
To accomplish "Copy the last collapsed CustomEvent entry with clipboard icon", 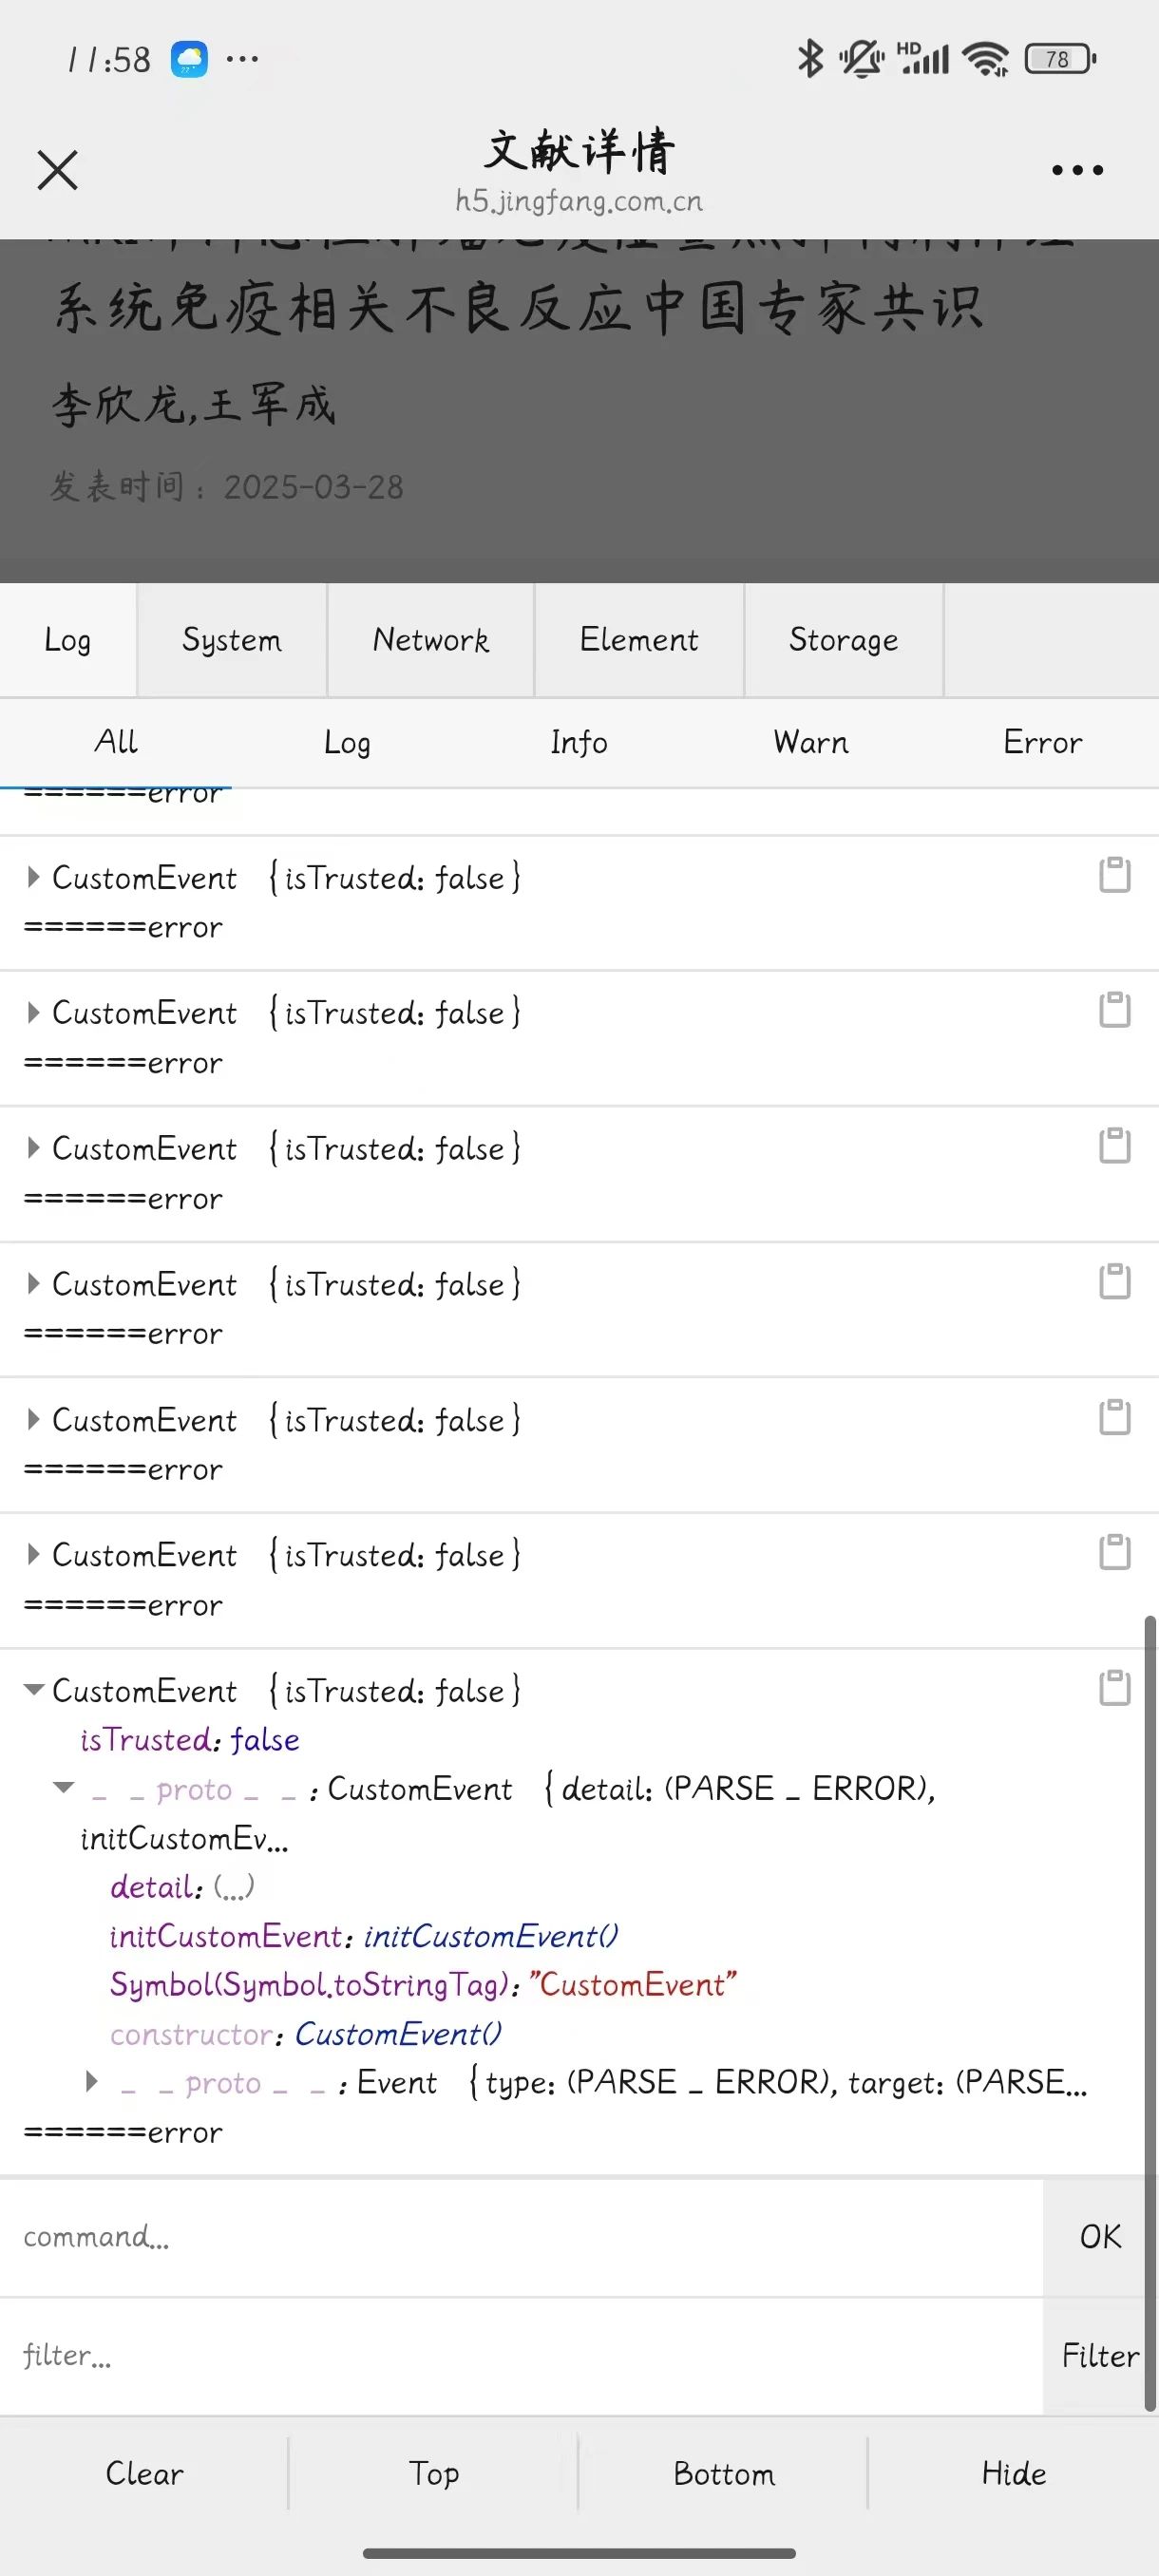I will (1115, 1552).
